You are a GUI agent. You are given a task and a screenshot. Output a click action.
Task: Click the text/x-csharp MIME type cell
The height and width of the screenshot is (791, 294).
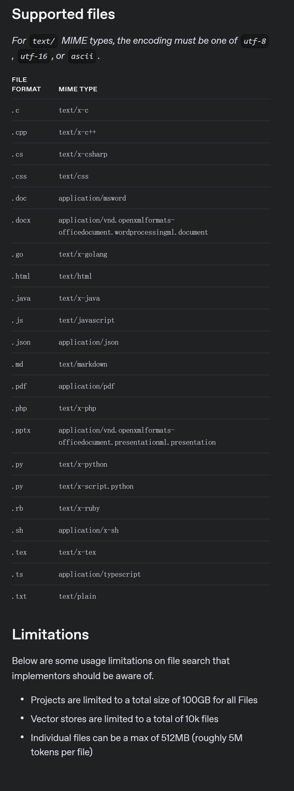83,154
